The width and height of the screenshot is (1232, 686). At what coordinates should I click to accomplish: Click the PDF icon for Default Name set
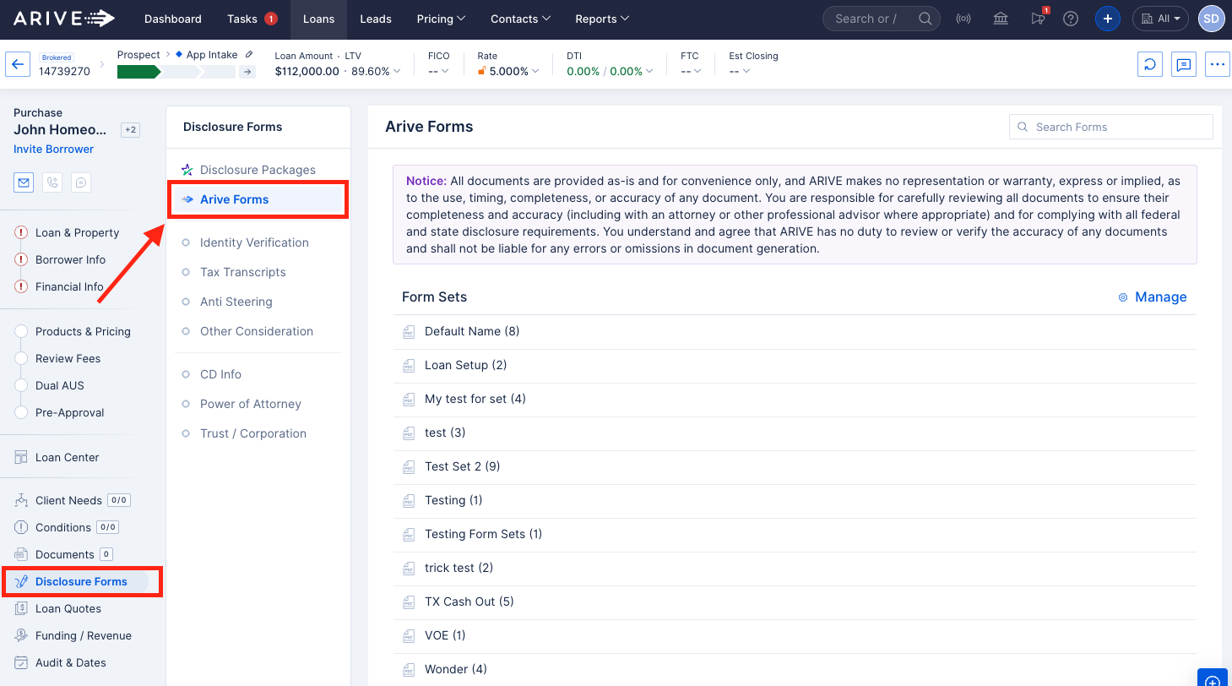(409, 332)
